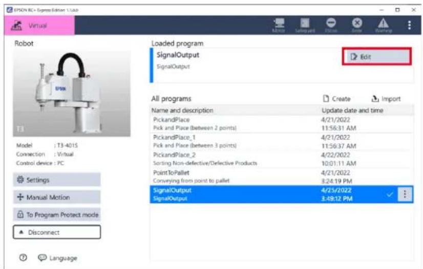Click the Update date and time header
Viewport: 423px width, 269px height.
(352, 110)
